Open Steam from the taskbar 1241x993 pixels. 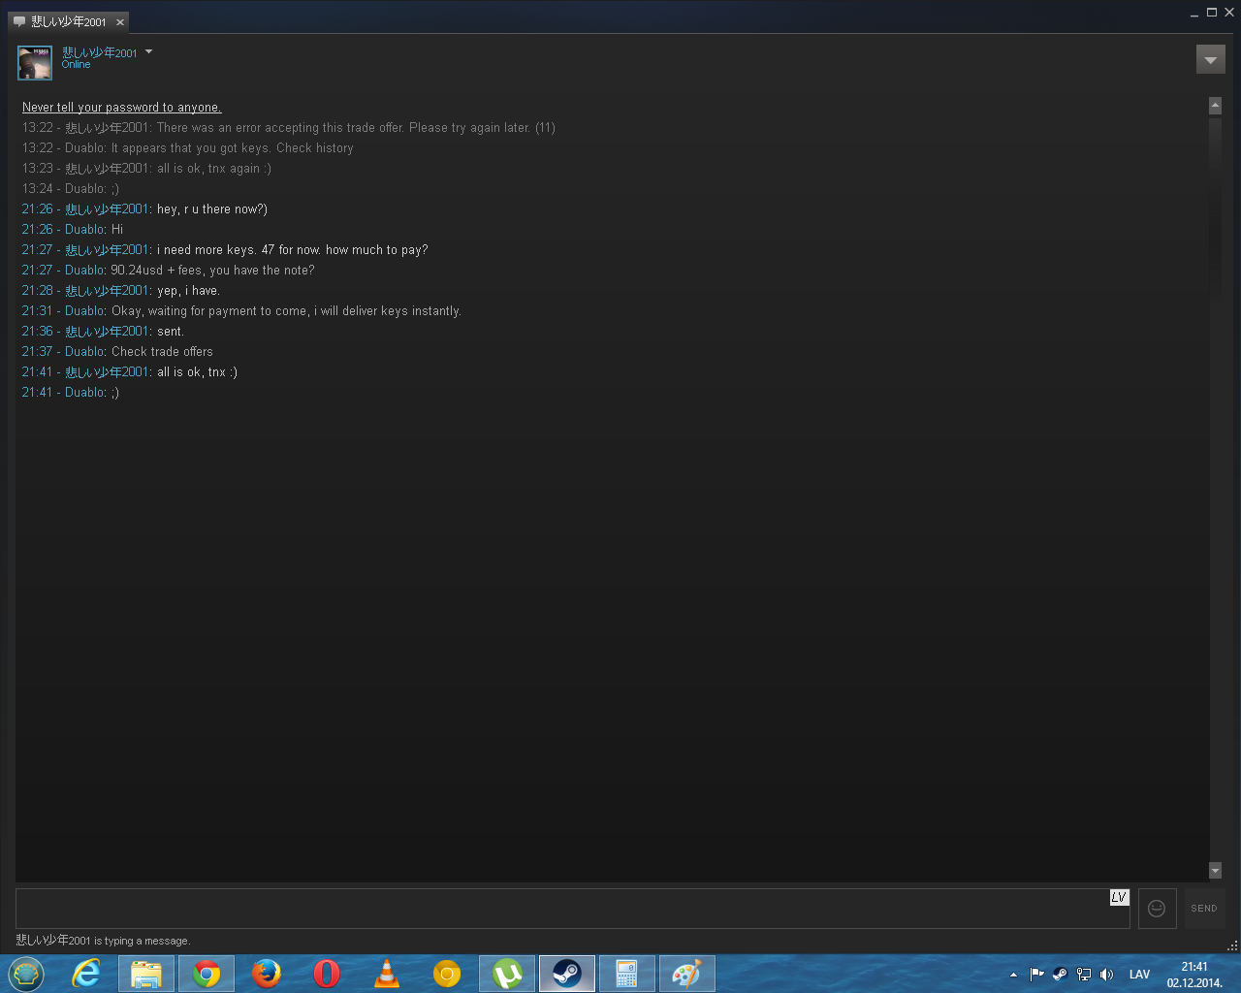click(x=567, y=974)
